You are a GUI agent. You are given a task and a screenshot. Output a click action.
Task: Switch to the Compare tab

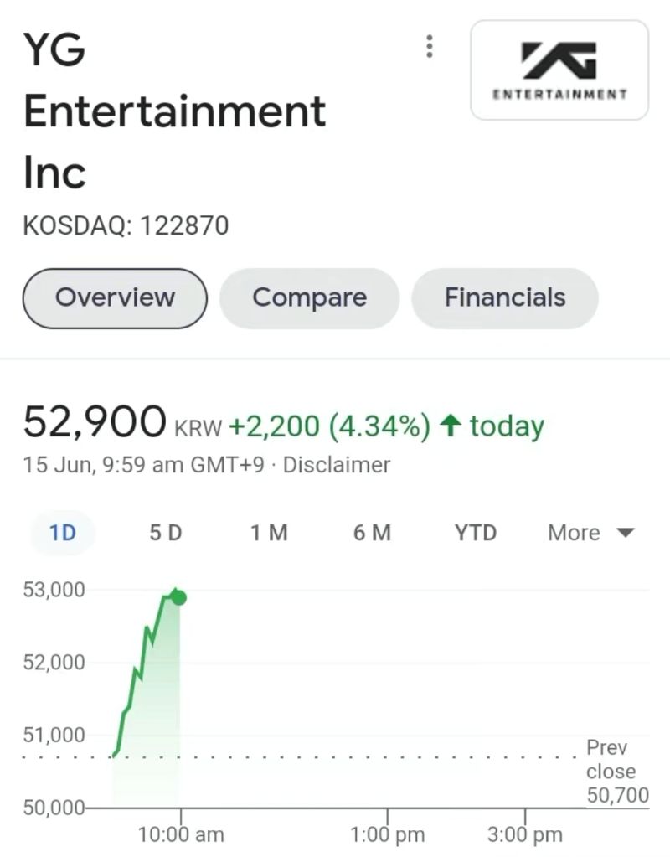click(x=309, y=298)
